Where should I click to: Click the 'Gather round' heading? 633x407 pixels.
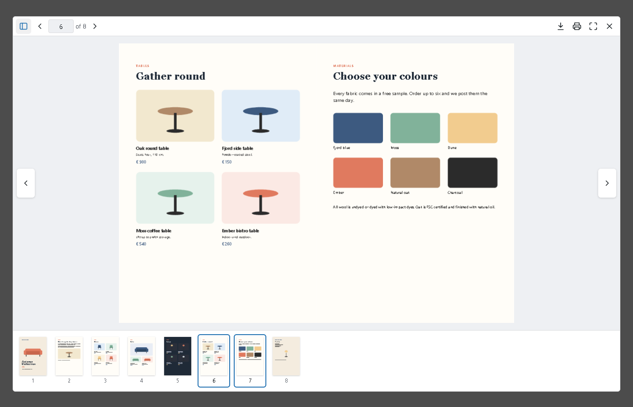(170, 76)
